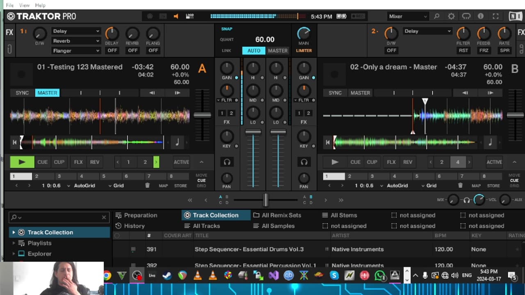525x295 pixels.
Task: Click Deck A channel volume fader
Action: (x=253, y=132)
